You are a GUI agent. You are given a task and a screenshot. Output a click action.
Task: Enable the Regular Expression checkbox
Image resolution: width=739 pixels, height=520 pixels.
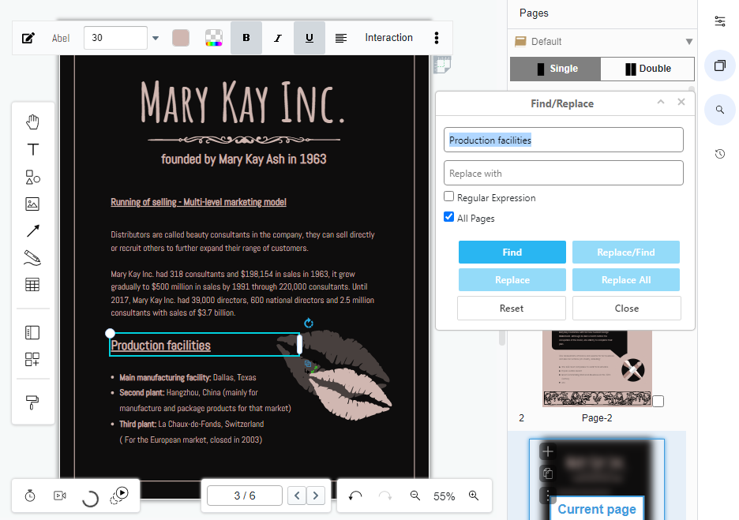[x=449, y=197]
